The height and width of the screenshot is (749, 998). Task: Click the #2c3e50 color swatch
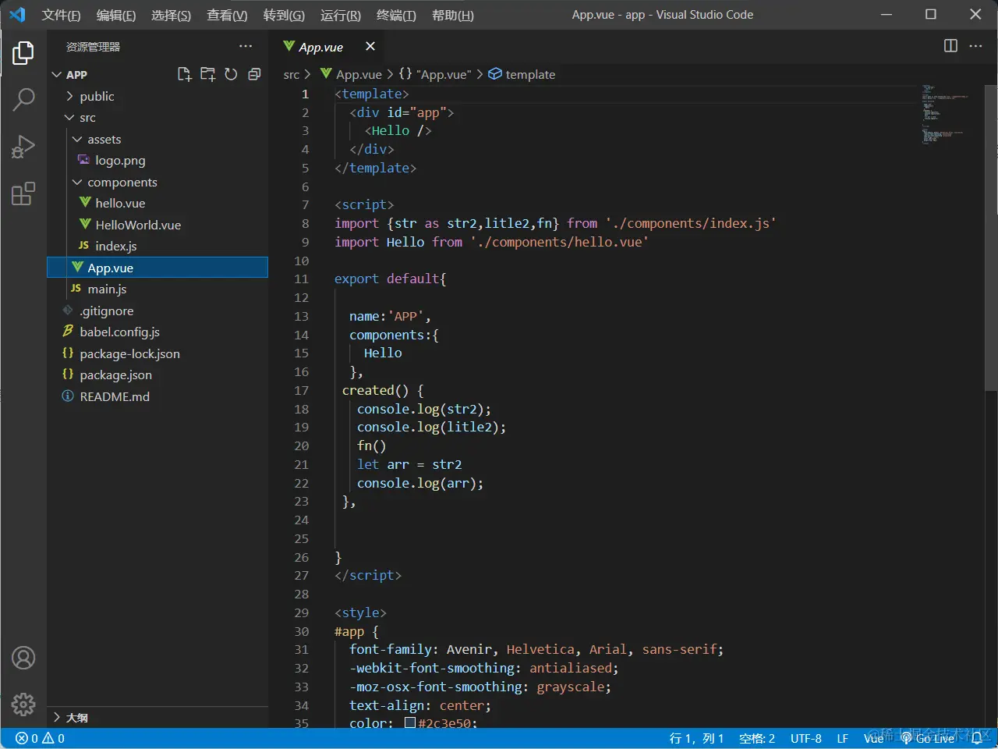(x=410, y=723)
